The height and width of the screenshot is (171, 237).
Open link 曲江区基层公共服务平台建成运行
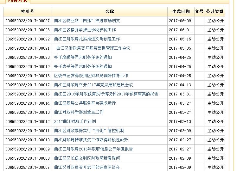[85, 103]
